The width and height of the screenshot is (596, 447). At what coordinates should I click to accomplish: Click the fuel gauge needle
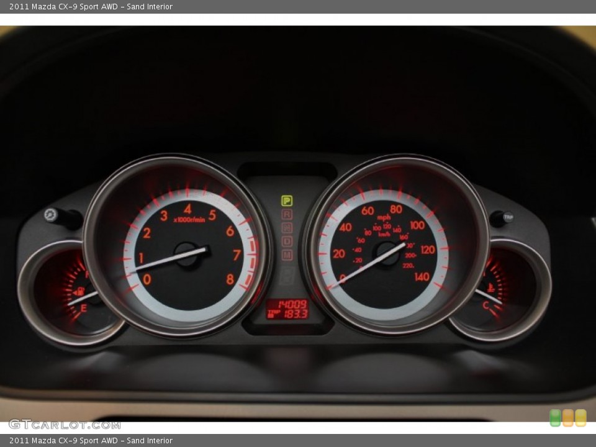(83, 298)
